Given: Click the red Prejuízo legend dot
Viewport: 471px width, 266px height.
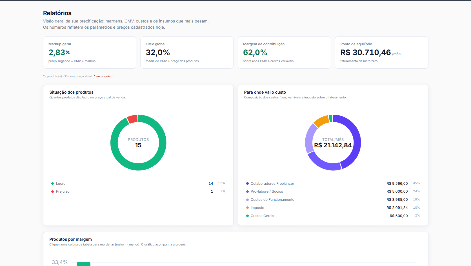Looking at the screenshot, I should (x=52, y=191).
